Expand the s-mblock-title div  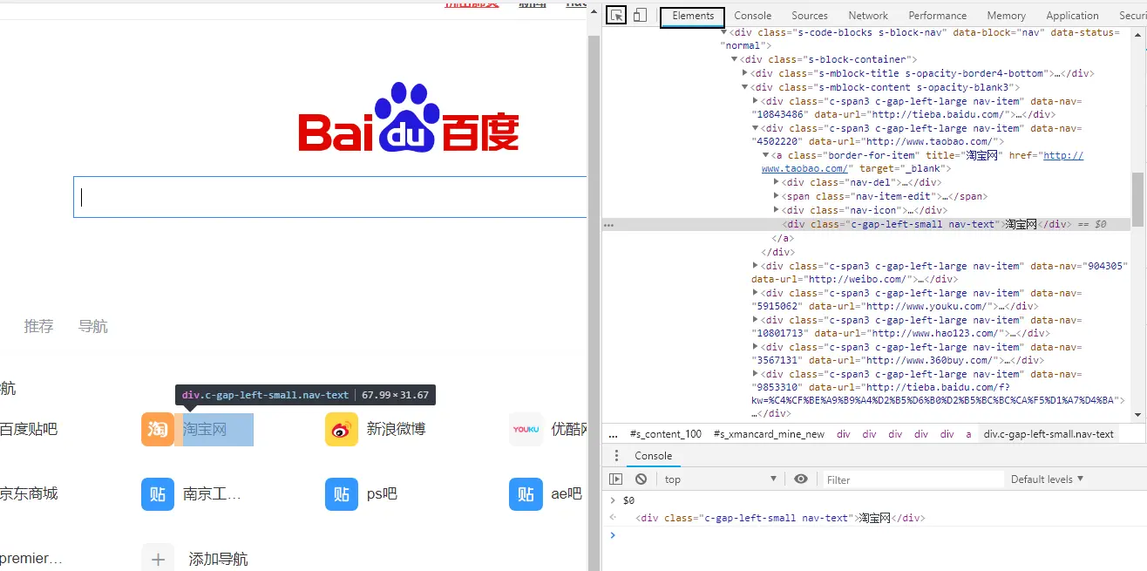(745, 73)
